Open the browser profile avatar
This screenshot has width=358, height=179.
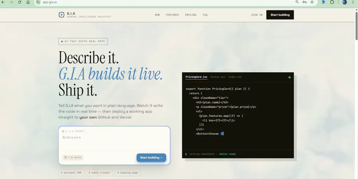click(344, 2)
